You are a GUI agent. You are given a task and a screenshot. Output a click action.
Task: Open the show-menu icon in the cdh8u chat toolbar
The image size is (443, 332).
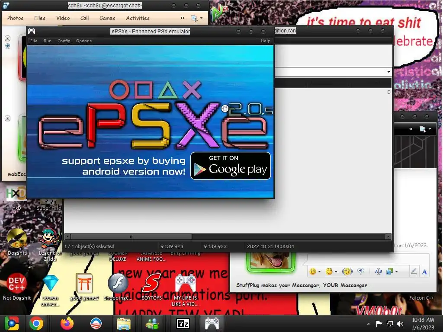(x=194, y=18)
